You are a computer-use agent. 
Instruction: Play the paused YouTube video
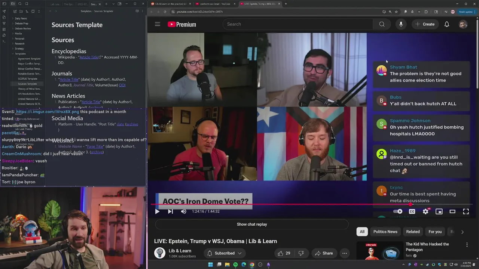pyautogui.click(x=157, y=211)
